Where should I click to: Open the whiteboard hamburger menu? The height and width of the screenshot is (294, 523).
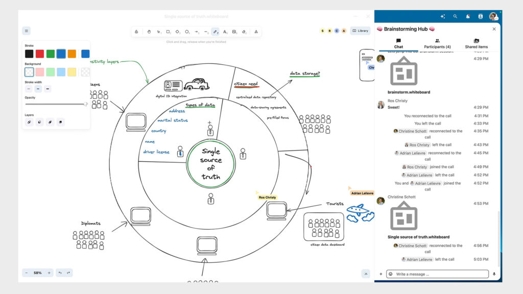[x=27, y=31]
